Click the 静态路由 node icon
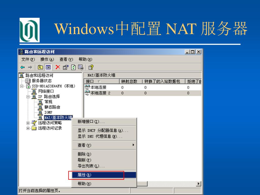Image resolution: width=260 pixels, height=195 pixels. (x=40, y=107)
